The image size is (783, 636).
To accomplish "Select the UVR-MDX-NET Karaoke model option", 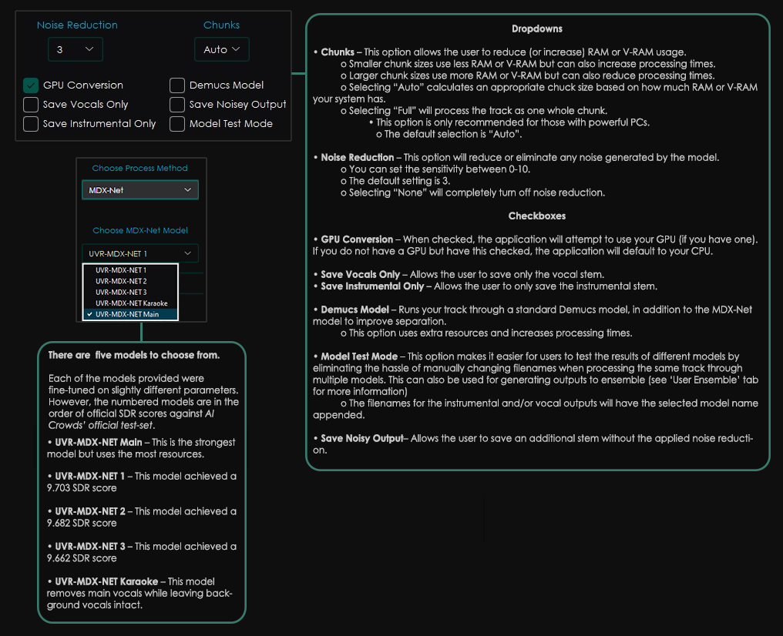I will tap(131, 303).
